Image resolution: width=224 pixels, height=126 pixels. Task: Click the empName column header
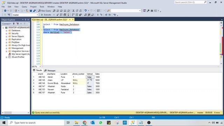[51, 74]
